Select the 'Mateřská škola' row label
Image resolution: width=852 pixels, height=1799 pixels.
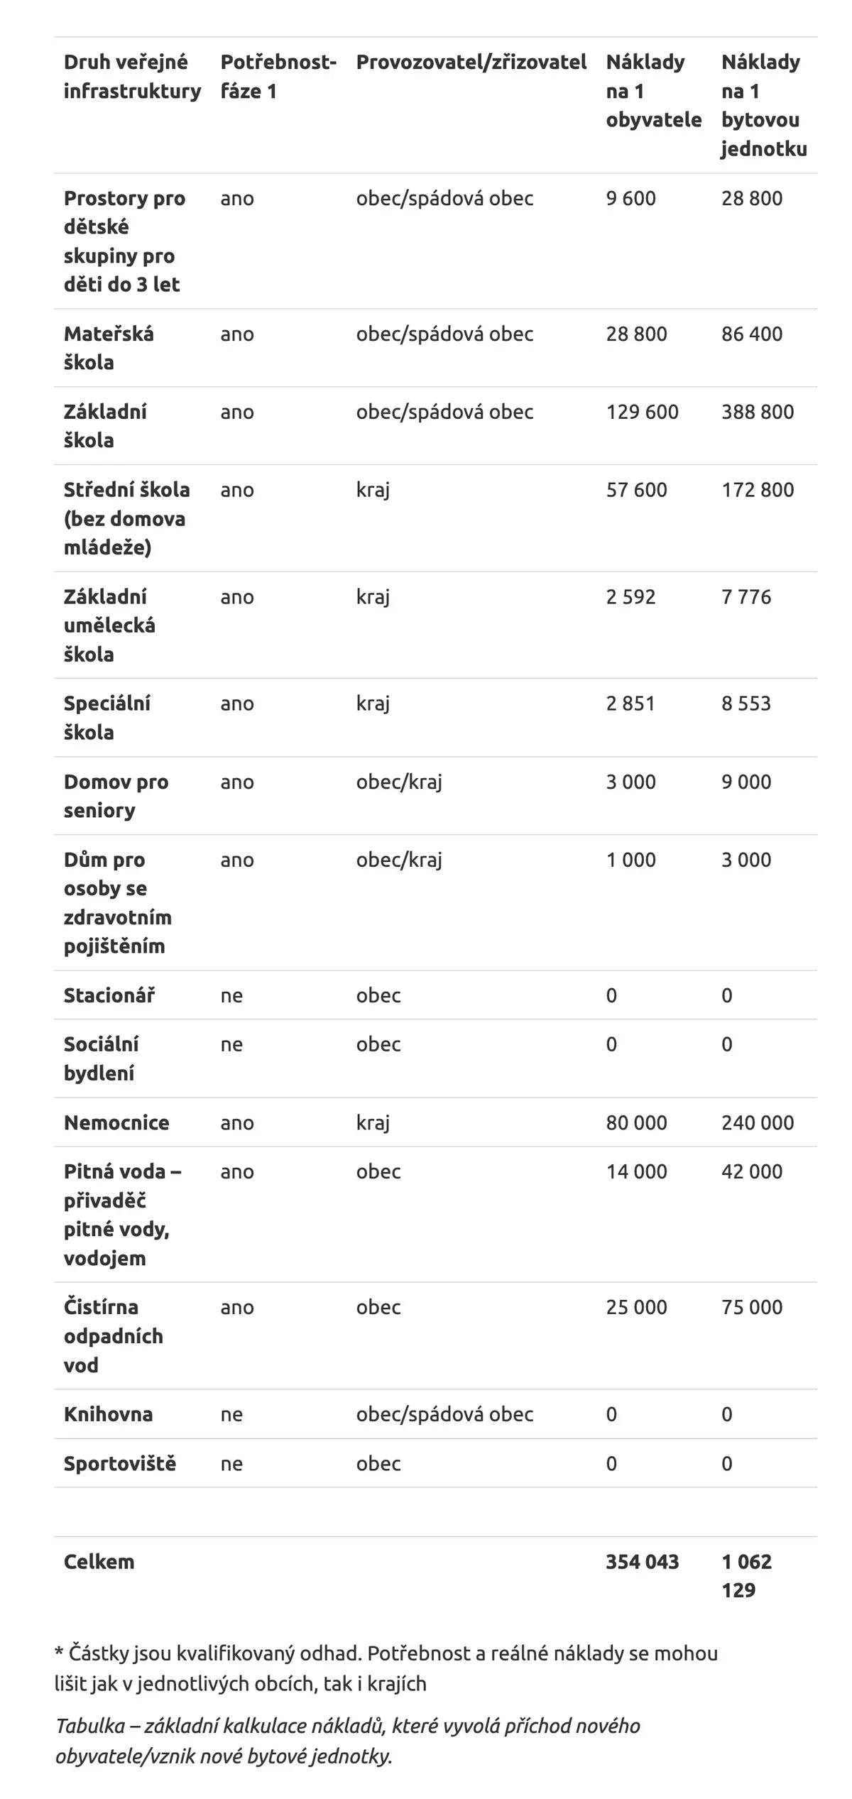(x=109, y=348)
